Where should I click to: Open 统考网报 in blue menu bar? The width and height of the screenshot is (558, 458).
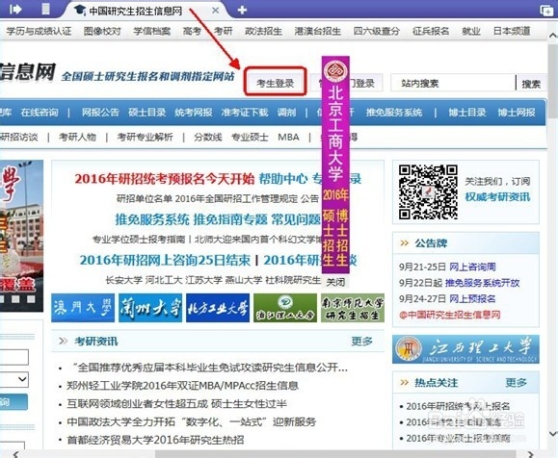point(194,113)
